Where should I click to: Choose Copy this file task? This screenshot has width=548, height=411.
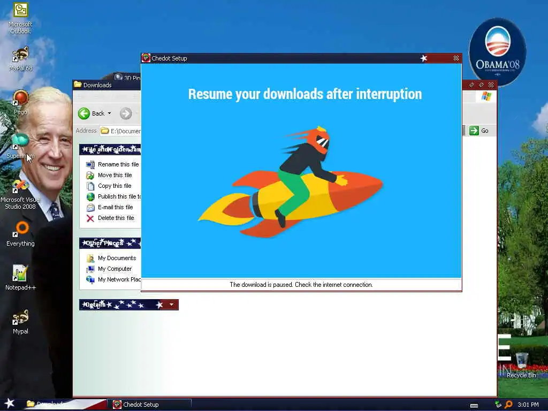[x=115, y=186]
